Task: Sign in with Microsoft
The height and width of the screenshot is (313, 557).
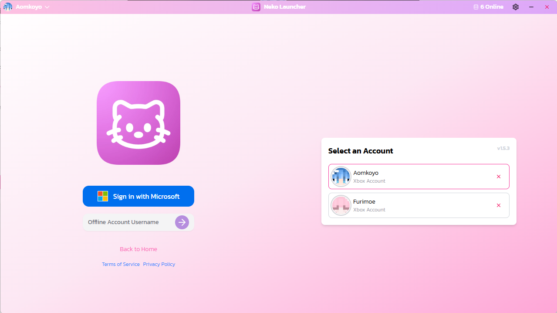Action: [x=138, y=196]
